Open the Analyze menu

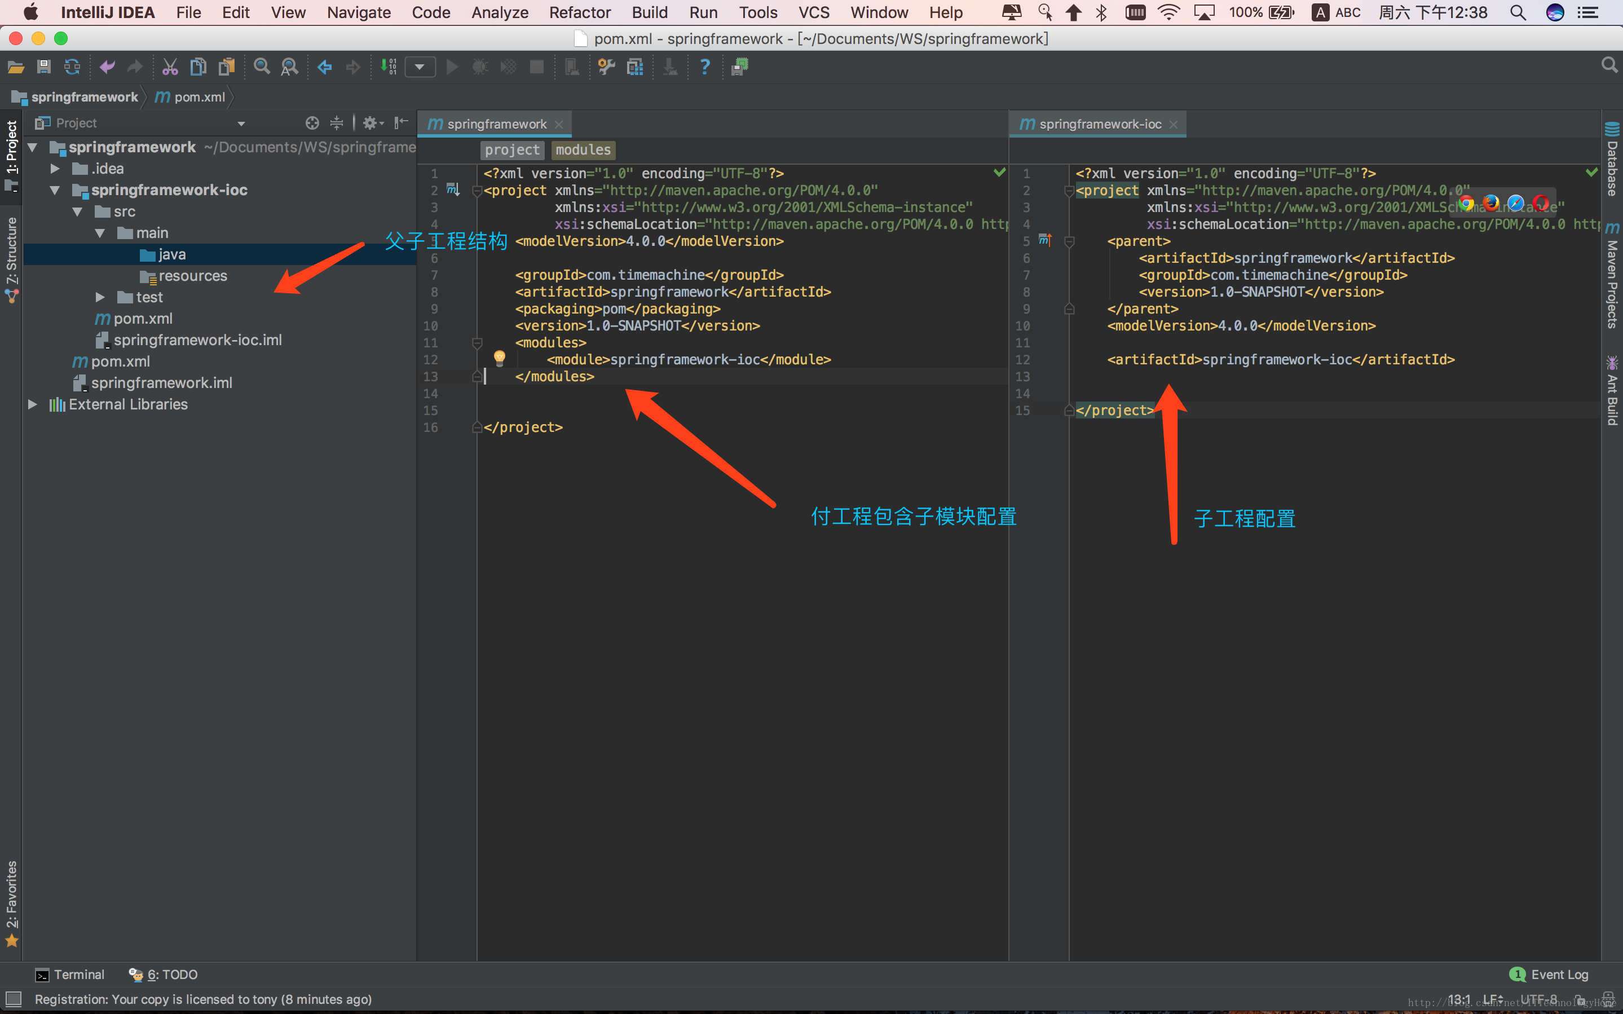(500, 13)
